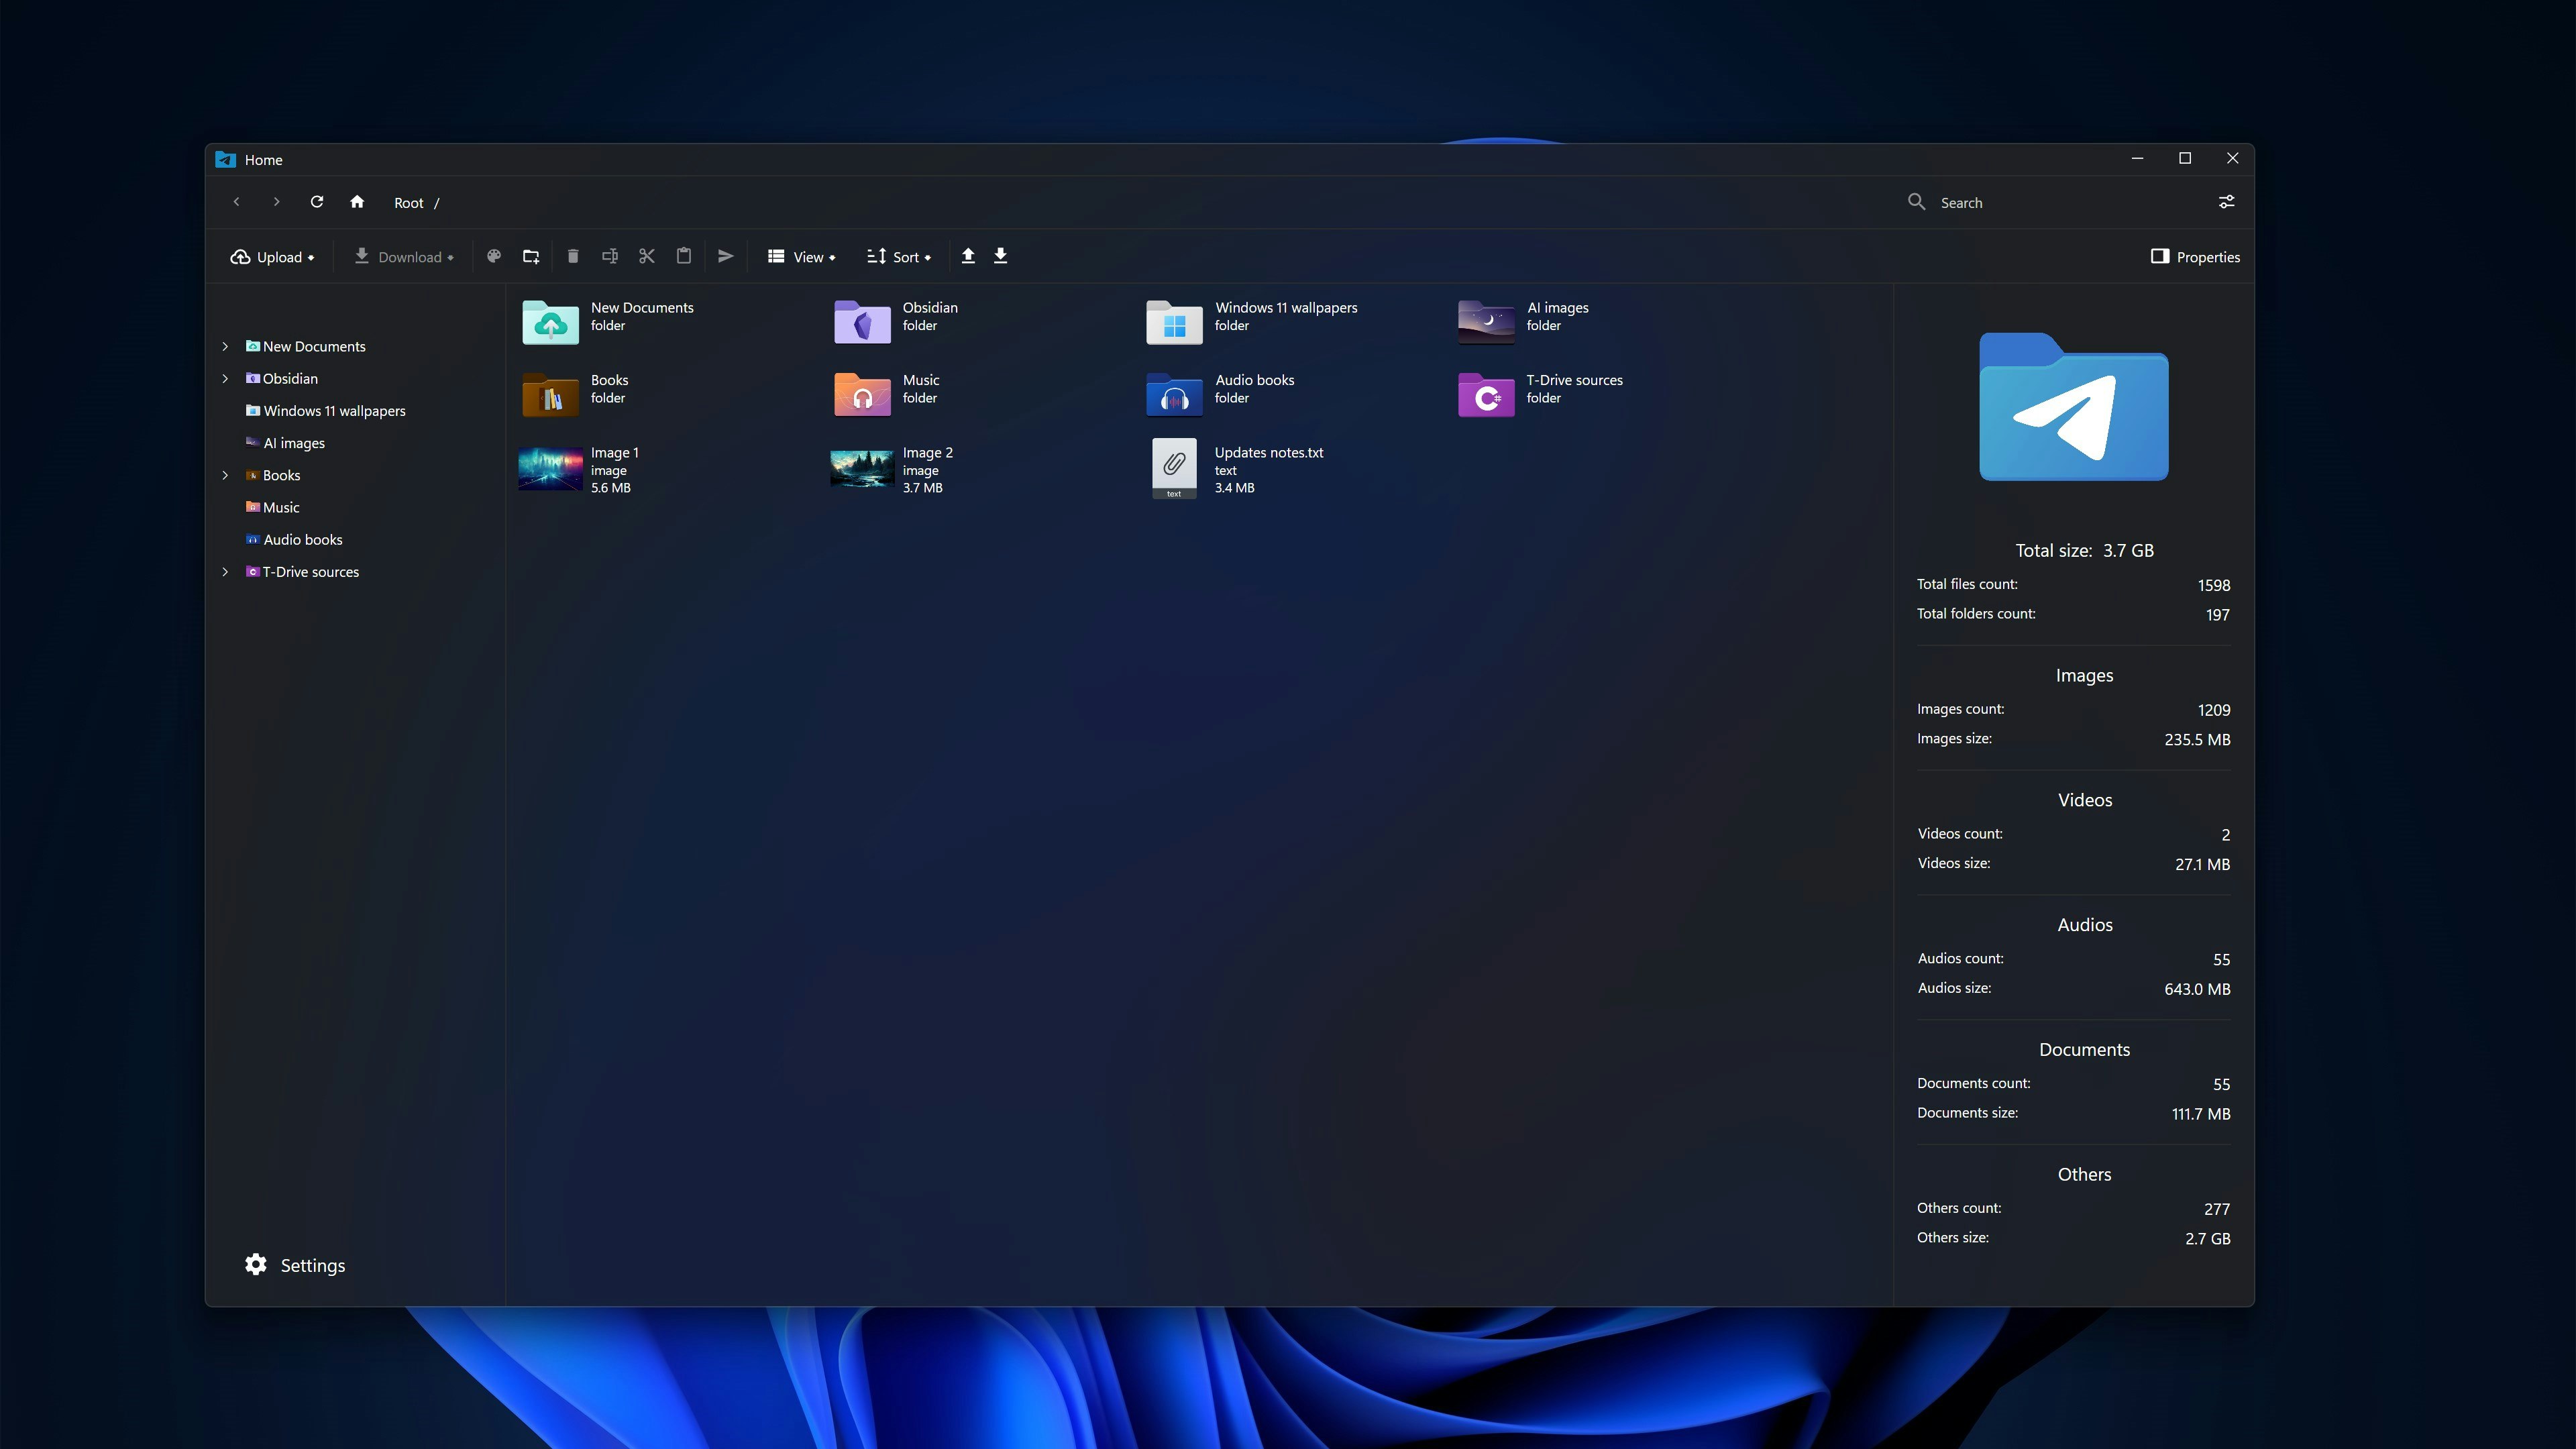Click the send paper-plane icon

pyautogui.click(x=726, y=257)
